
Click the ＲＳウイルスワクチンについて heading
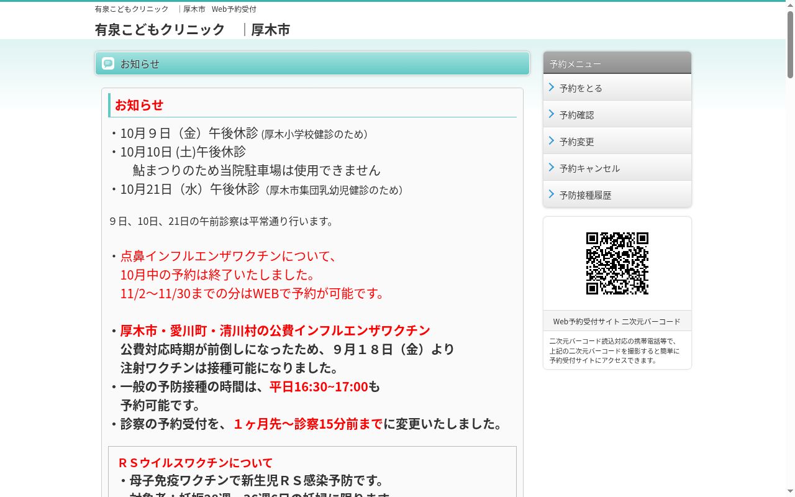point(196,463)
